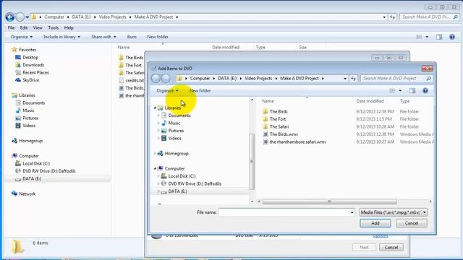Toggle preview pane icon in Explorer toolbar
The image size is (463, 260).
tap(439, 37)
